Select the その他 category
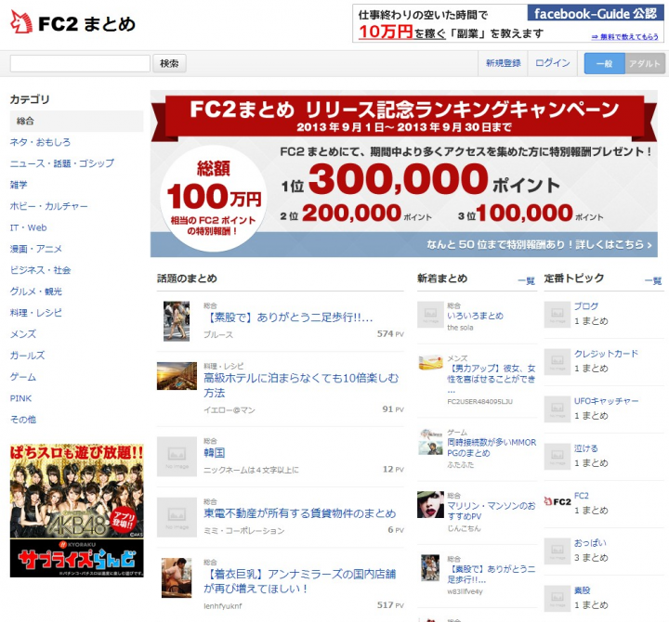The height and width of the screenshot is (622, 669). pos(23,420)
